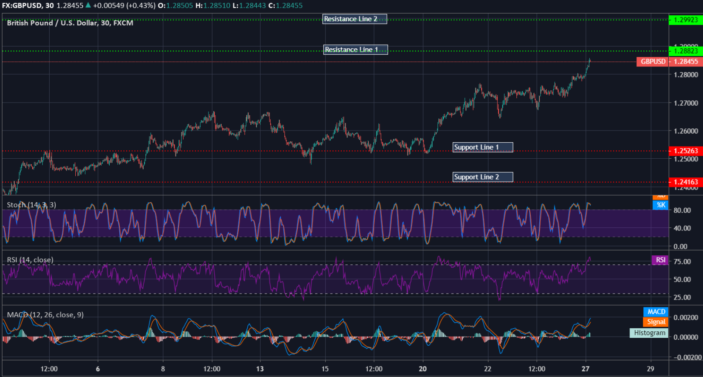
Task: Click date label 22 on time axis
Action: [488, 369]
